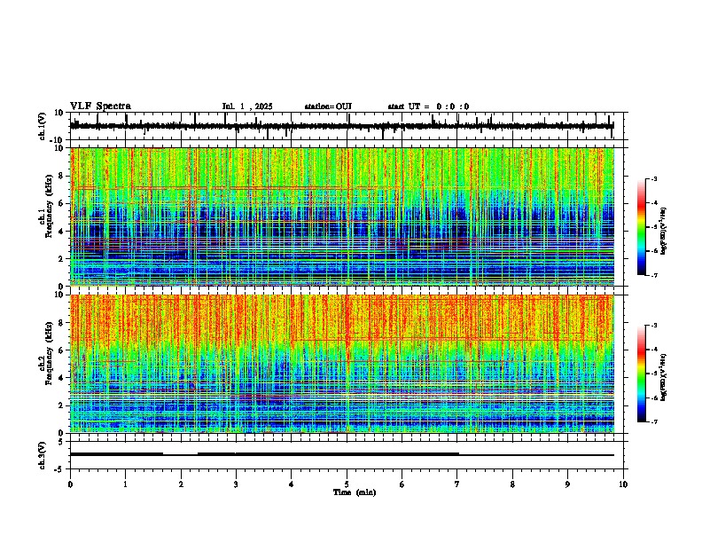This screenshot has height=543, width=702.
Task: Click the "2" kHz tick on ch.2 frequency axis
Action: pyautogui.click(x=62, y=405)
